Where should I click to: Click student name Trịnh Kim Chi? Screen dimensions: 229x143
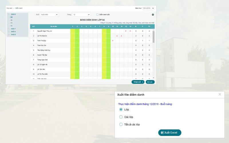[42, 45]
